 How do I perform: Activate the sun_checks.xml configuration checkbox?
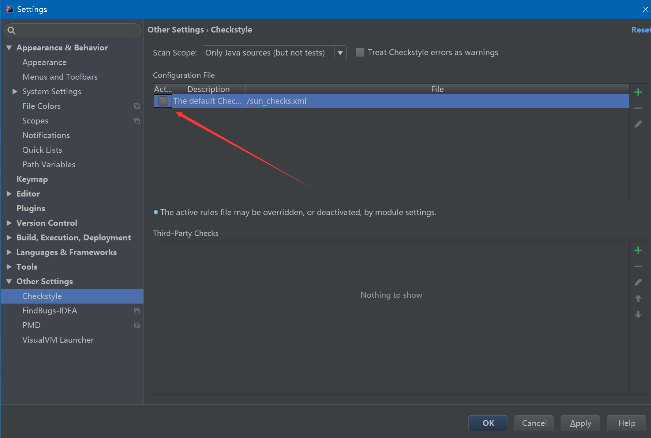[163, 101]
